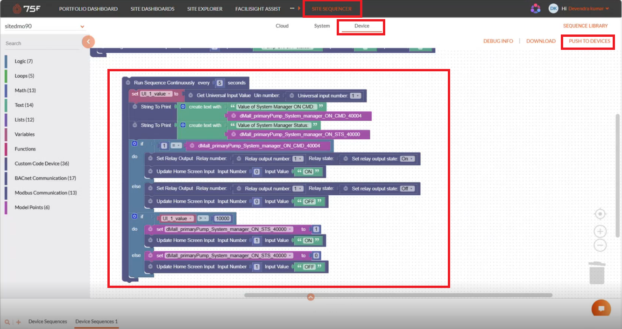Image resolution: width=622 pixels, height=329 pixels.
Task: Open the Sequence Library
Action: [586, 26]
